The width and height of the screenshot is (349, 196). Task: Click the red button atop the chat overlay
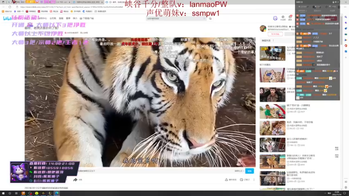point(331,18)
